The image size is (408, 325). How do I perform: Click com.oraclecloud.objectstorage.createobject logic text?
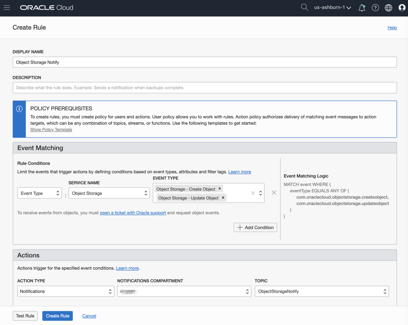coord(342,197)
